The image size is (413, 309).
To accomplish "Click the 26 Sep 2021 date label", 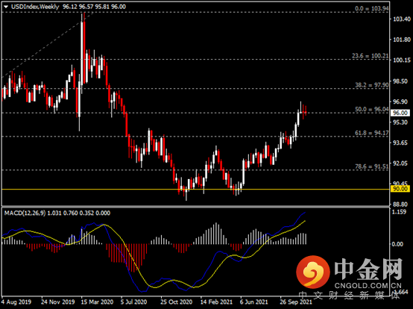I will tap(295, 302).
